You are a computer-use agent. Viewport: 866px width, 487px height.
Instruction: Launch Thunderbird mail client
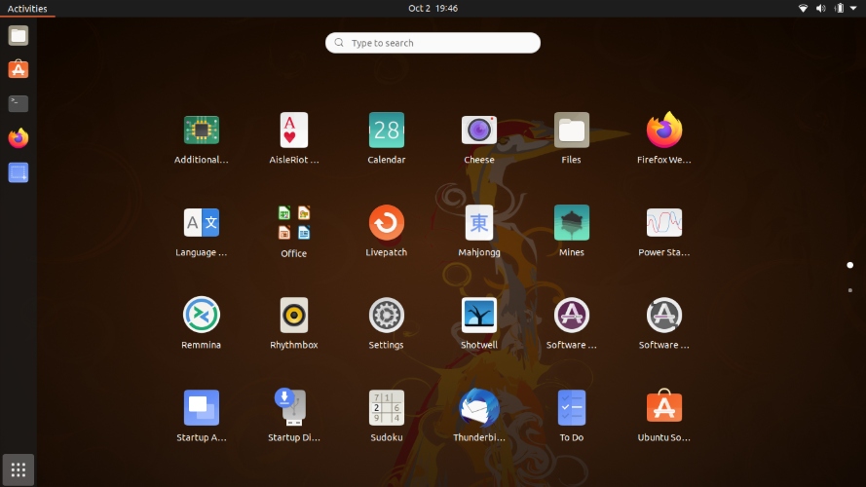click(x=479, y=407)
